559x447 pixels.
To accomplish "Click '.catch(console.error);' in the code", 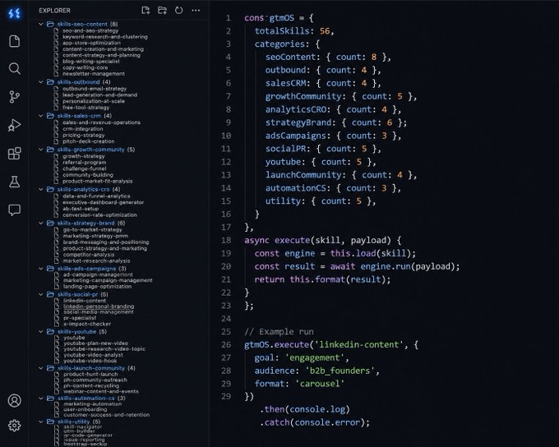I will click(315, 422).
